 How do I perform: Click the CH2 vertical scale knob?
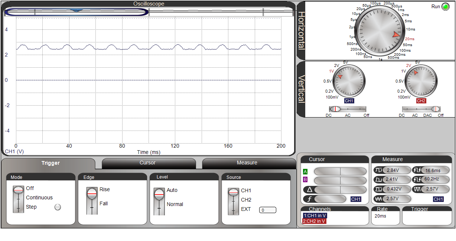coord(421,81)
